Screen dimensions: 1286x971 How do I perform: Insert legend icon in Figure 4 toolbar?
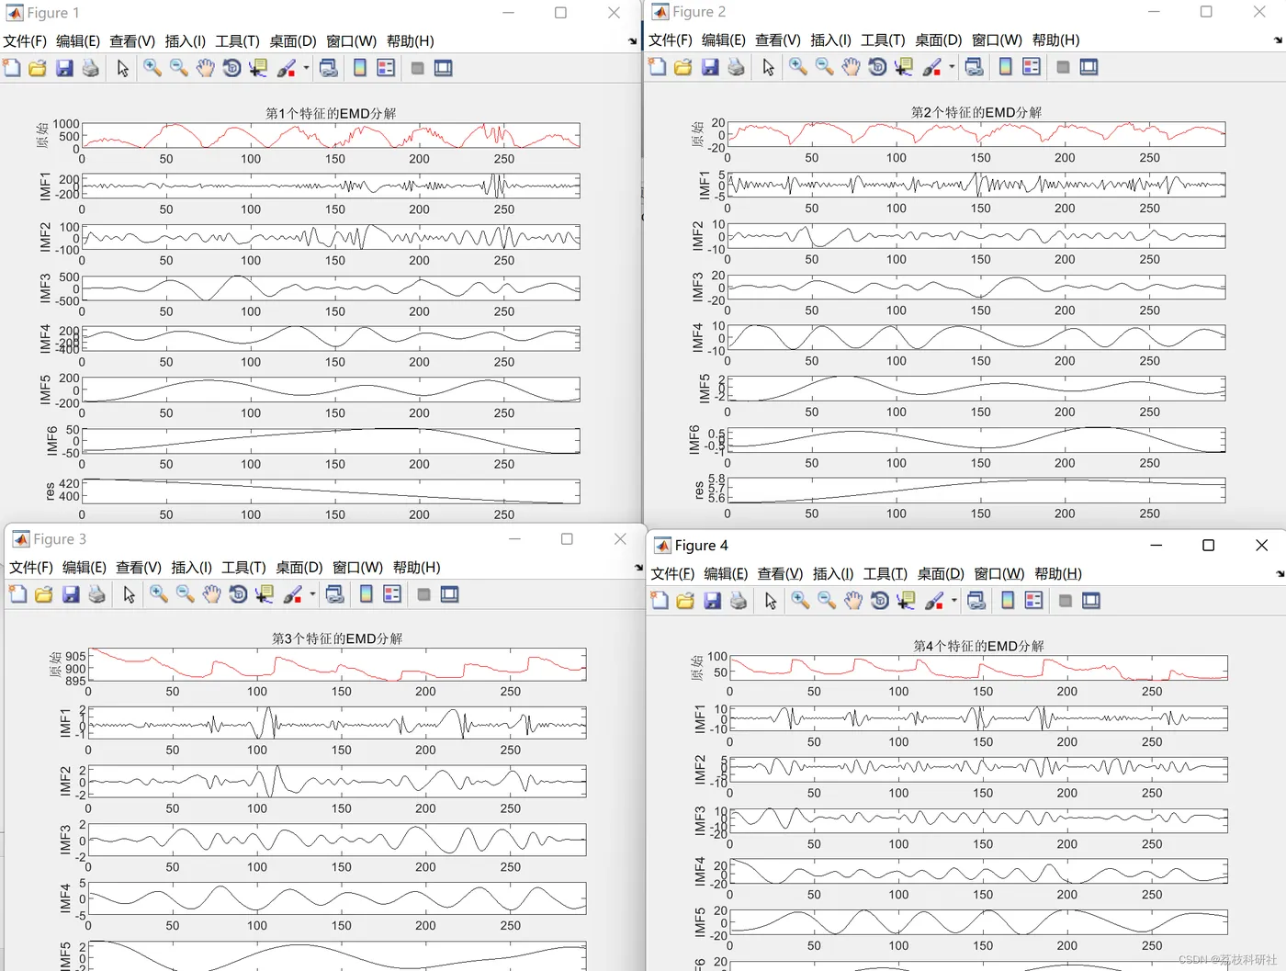tap(1033, 601)
